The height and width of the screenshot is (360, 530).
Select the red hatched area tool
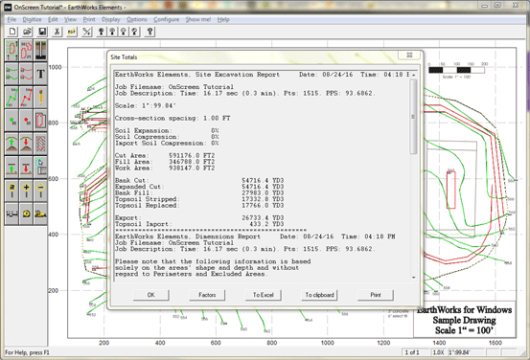[x=40, y=144]
